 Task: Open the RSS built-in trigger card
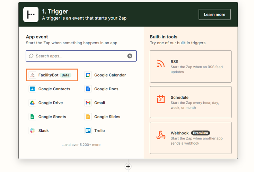191,66
